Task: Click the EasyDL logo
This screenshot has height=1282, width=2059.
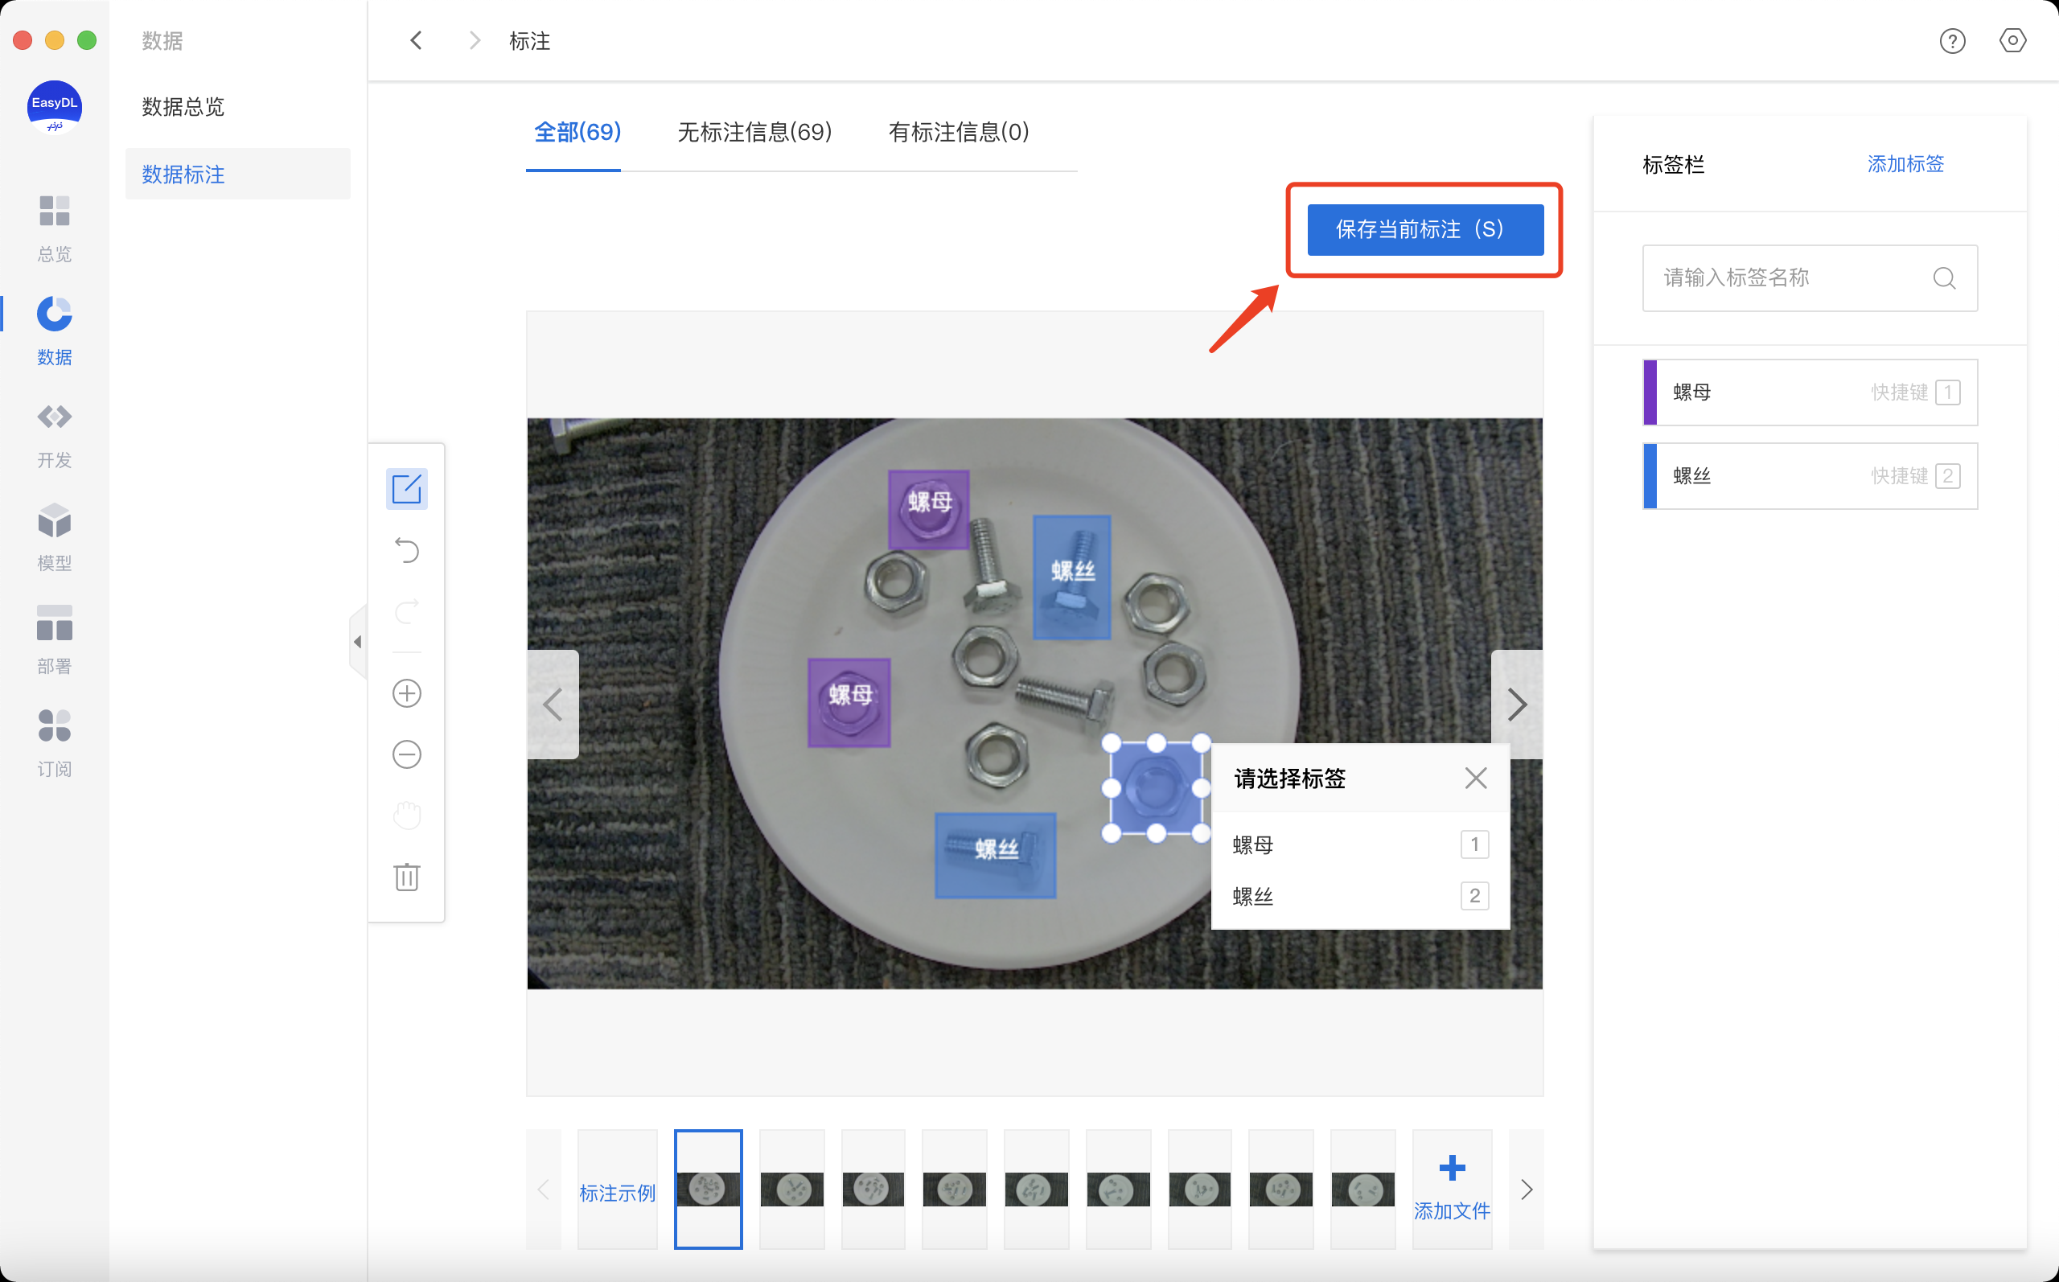Action: (54, 107)
